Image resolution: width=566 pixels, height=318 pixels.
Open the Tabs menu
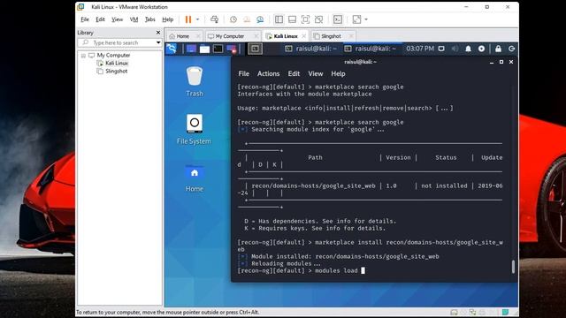[x=149, y=19]
